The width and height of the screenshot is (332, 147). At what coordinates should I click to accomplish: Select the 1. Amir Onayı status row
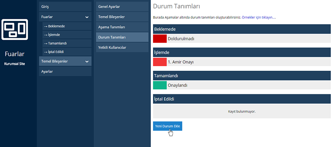pyautogui.click(x=242, y=62)
